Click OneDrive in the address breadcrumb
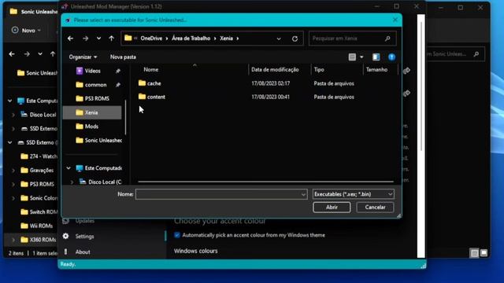Viewport: 504px width, 283px height. click(x=151, y=39)
